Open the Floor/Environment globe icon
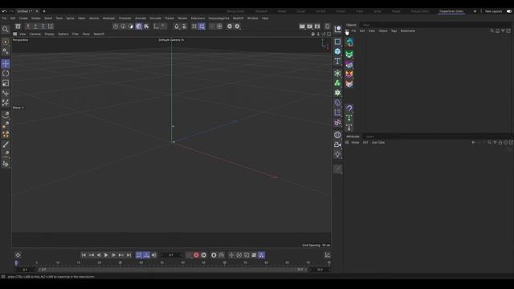514x289 pixels. (x=337, y=135)
